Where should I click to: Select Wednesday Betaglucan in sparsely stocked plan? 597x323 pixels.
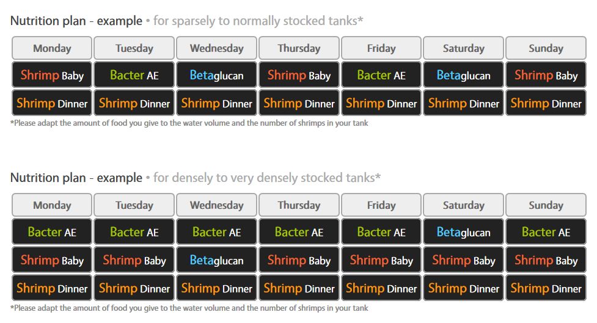pyautogui.click(x=216, y=76)
